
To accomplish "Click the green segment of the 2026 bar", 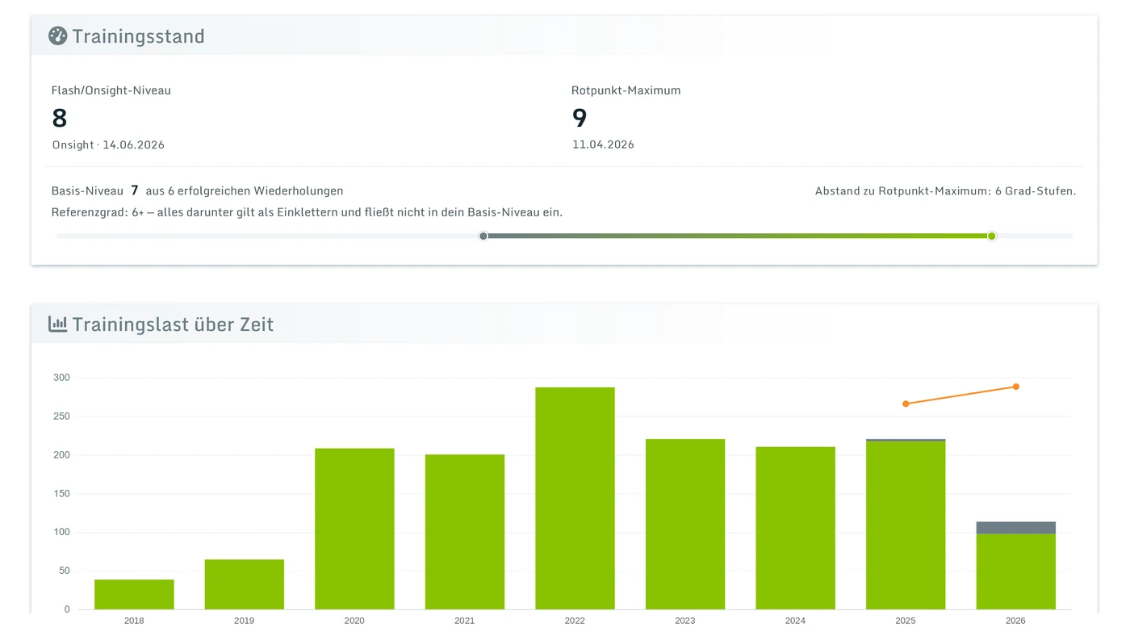I will (1015, 571).
